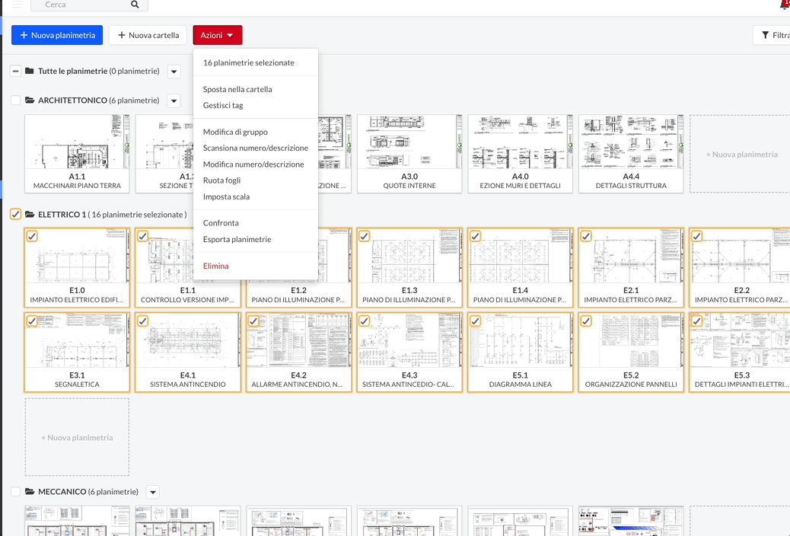Click the ELETTRICO 1 folder icon
Screen dimensions: 790x536
coord(30,214)
